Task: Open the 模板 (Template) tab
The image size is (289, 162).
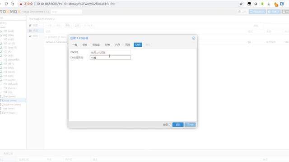Action: pyautogui.click(x=85, y=45)
